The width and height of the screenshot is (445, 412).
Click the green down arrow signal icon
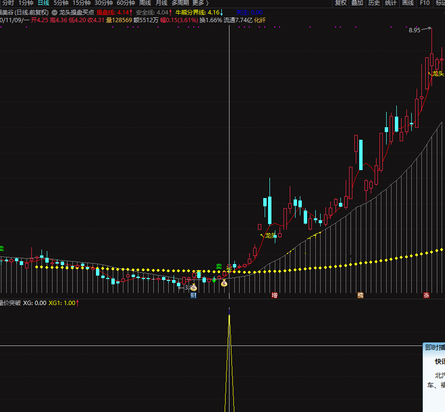[214, 280]
